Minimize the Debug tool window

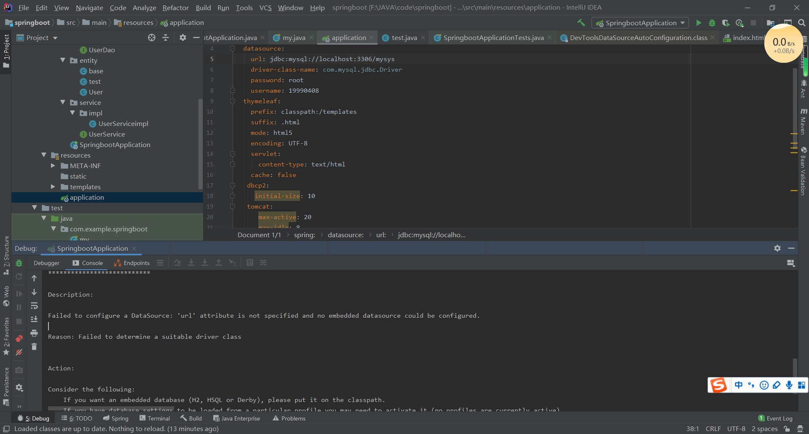click(791, 248)
